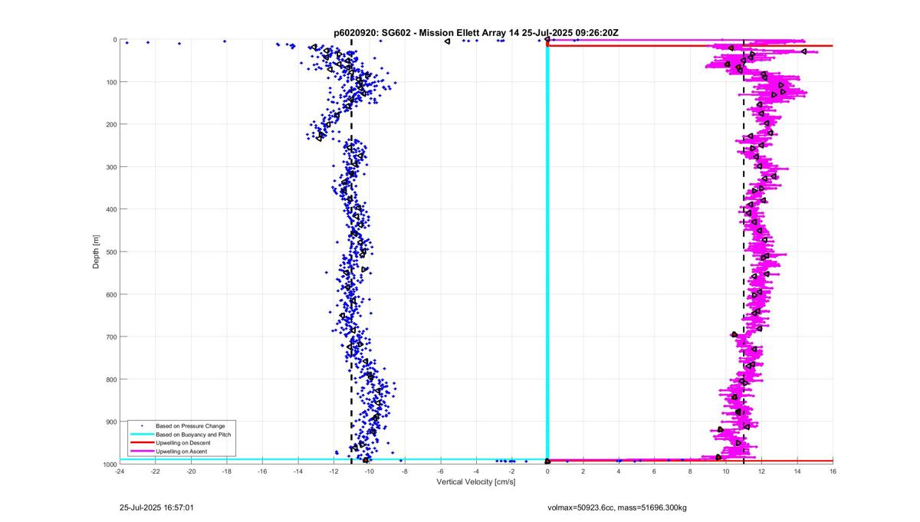Click depth tick label "800"
Screen dimensions: 920x522
coord(110,379)
